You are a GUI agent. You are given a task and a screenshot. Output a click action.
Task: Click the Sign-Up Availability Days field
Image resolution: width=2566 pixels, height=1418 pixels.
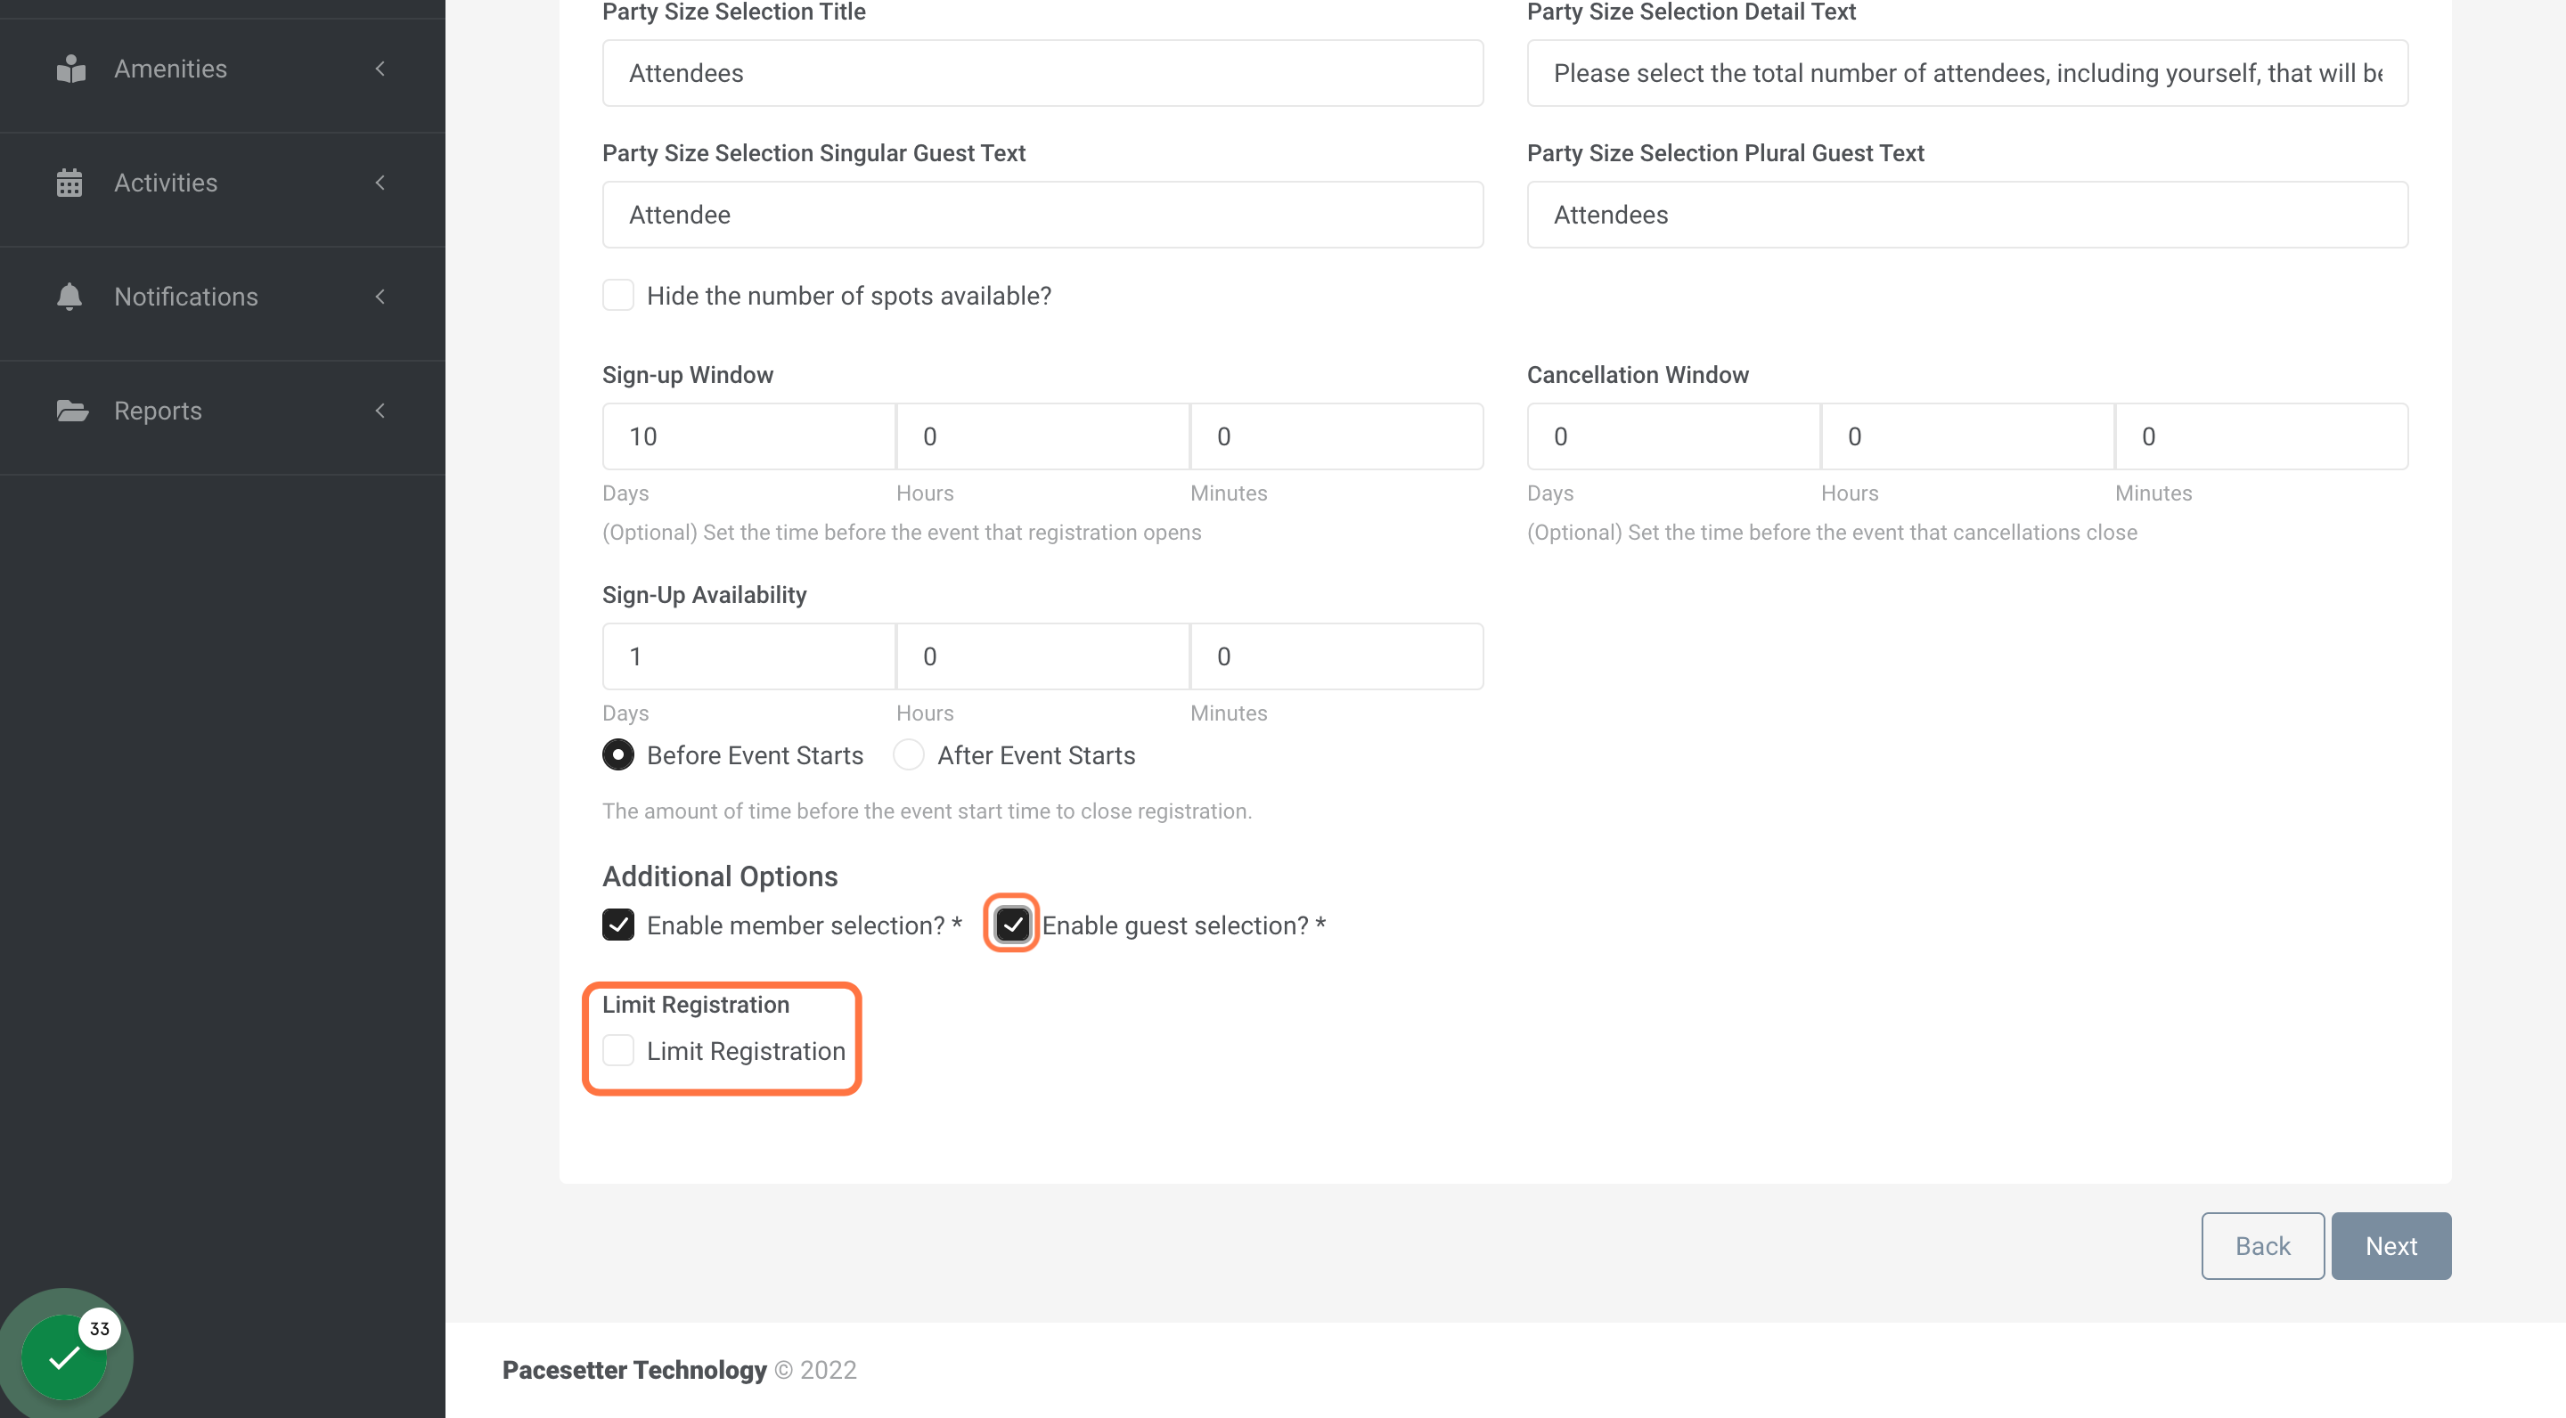pyautogui.click(x=749, y=656)
